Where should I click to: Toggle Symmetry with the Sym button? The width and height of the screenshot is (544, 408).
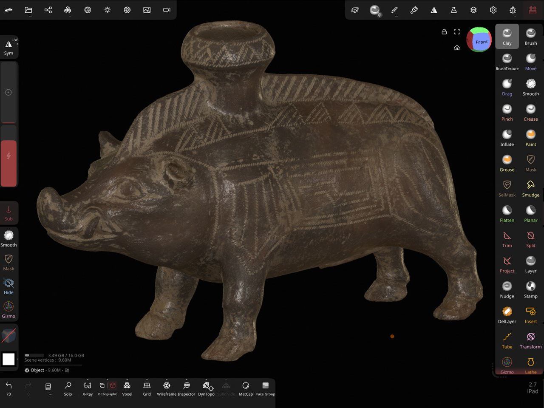8,47
